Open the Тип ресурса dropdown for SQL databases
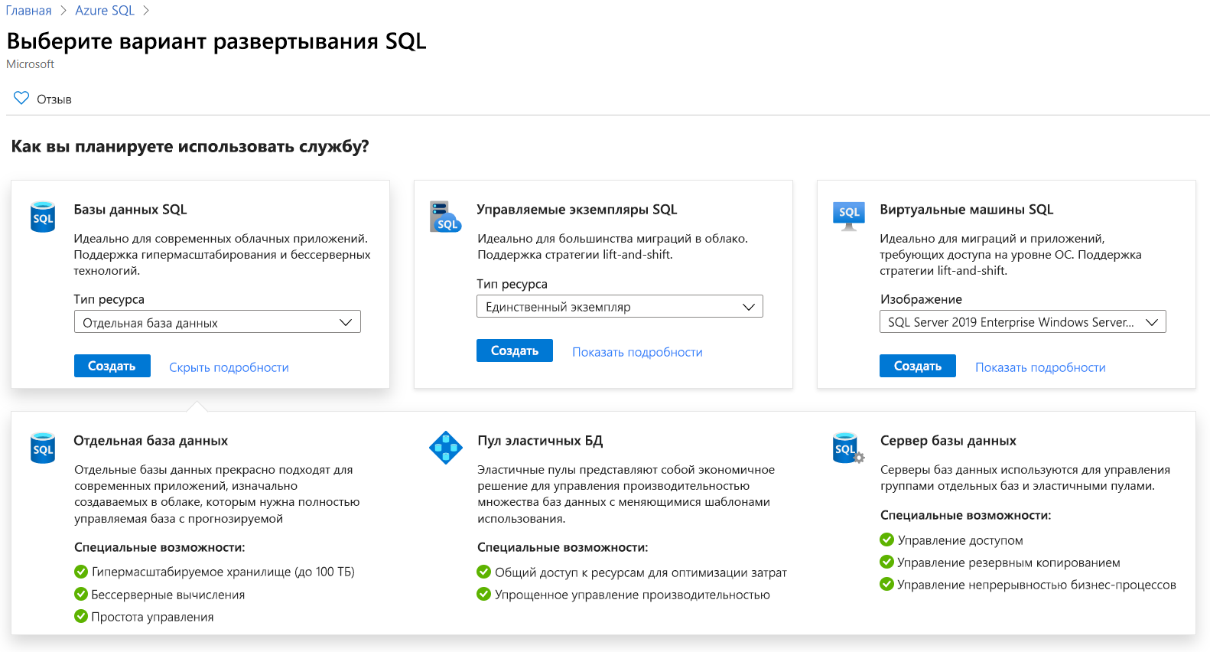The height and width of the screenshot is (652, 1210). pos(217,322)
